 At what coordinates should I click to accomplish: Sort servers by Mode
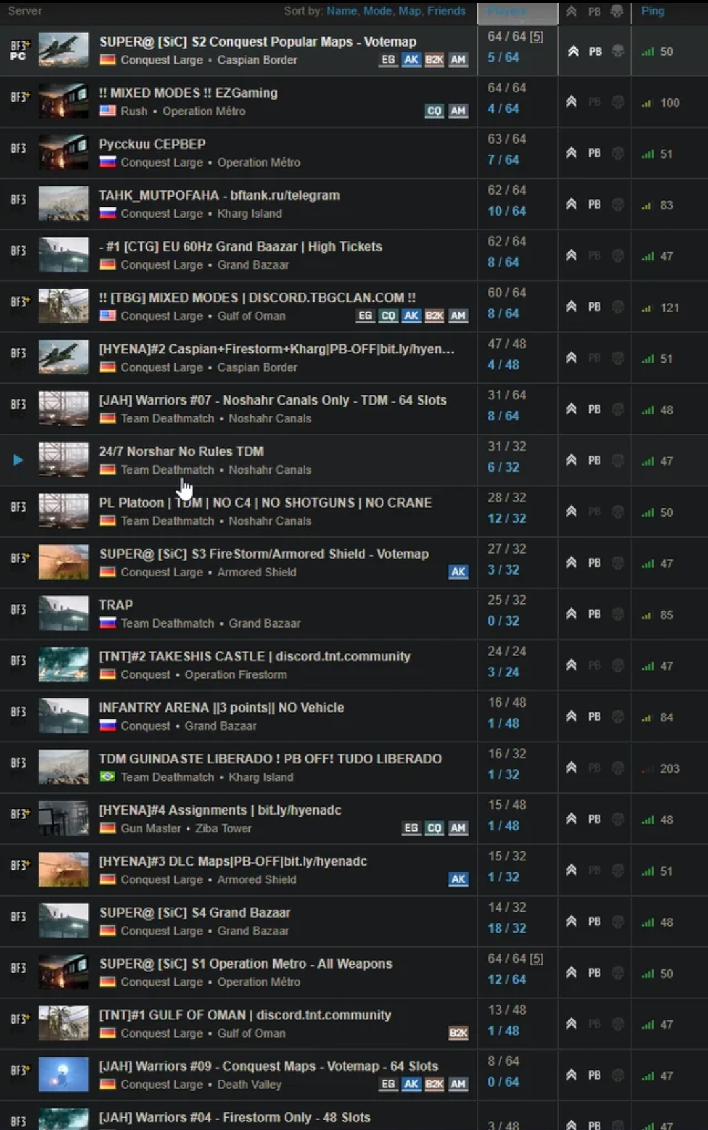378,11
